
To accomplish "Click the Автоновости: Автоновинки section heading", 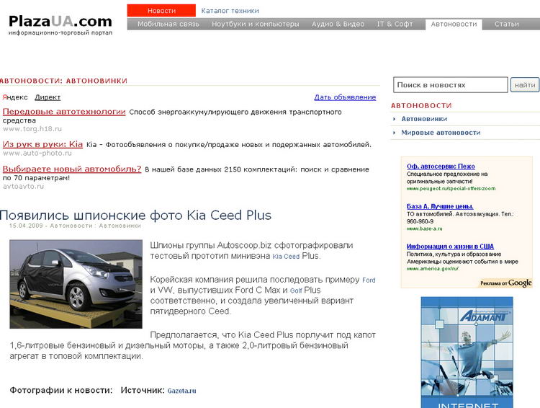I will point(63,81).
